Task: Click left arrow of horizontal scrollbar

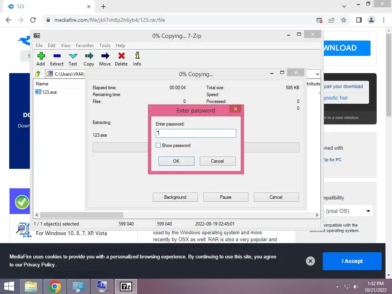Action: coord(37,215)
